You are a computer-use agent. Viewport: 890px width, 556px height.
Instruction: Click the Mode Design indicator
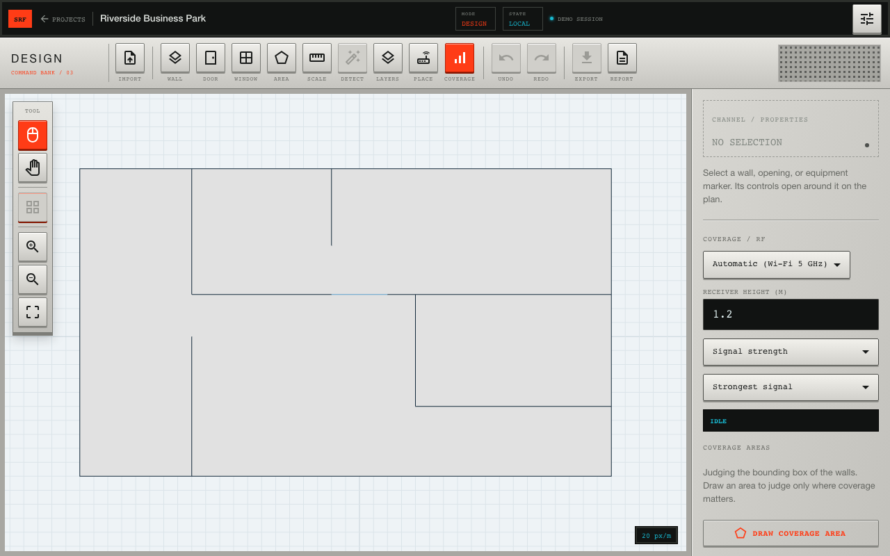pos(476,19)
